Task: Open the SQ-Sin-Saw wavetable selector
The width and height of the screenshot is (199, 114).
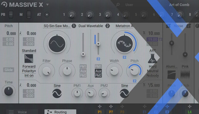Action: [x=57, y=26]
